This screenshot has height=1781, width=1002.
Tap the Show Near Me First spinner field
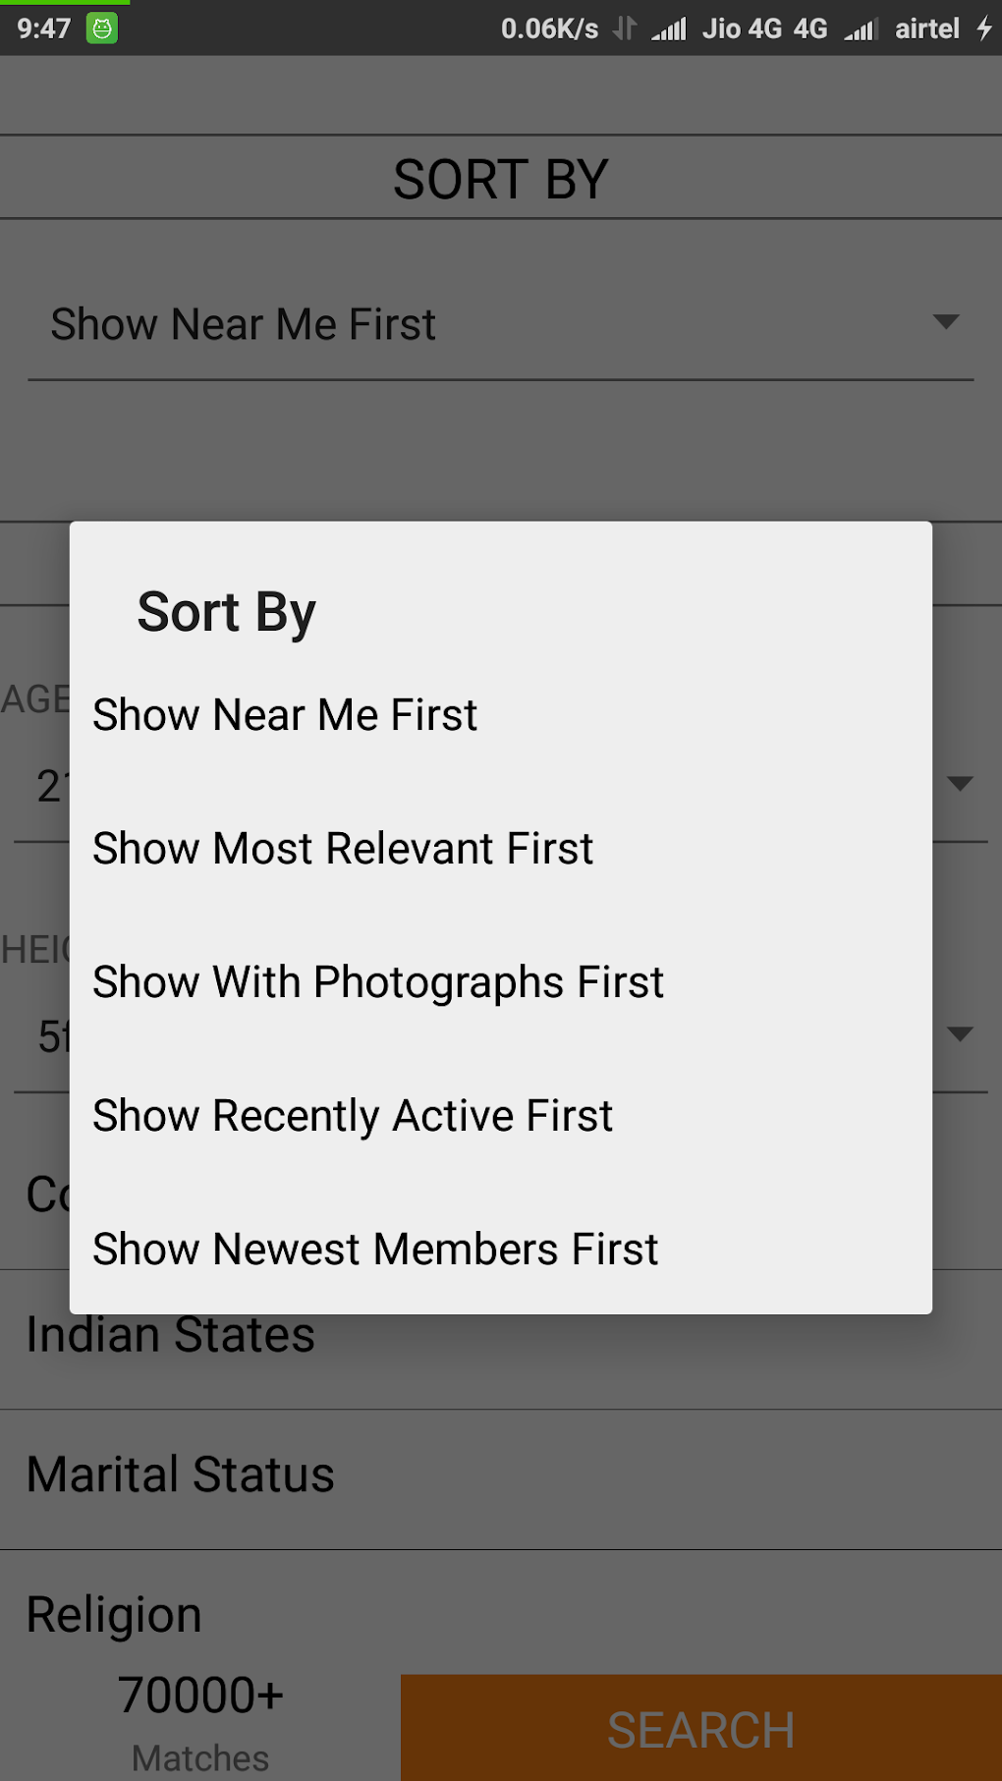coord(244,324)
